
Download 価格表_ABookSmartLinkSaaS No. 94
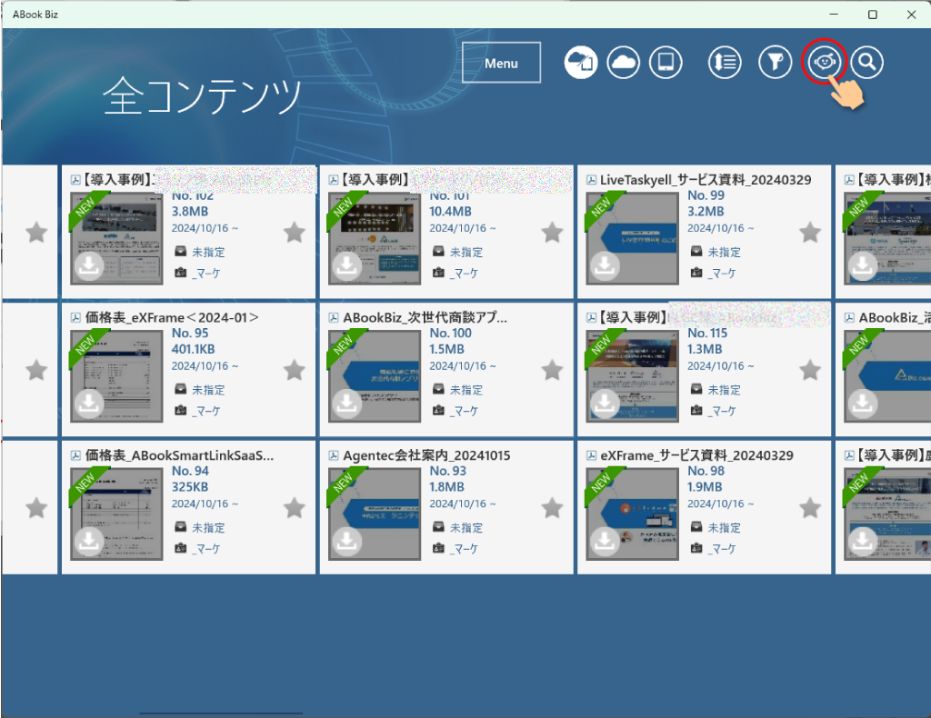(89, 542)
